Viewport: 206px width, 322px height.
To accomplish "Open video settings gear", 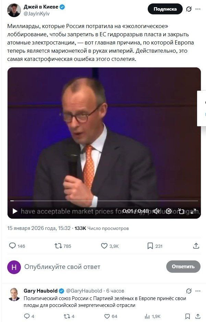I will click(169, 211).
